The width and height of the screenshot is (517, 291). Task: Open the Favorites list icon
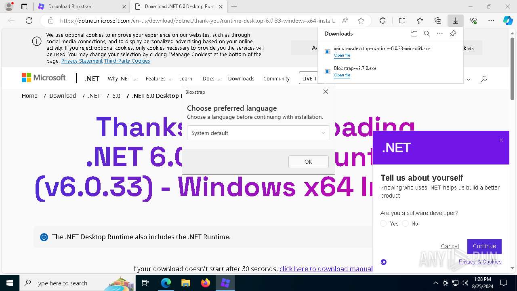420,21
